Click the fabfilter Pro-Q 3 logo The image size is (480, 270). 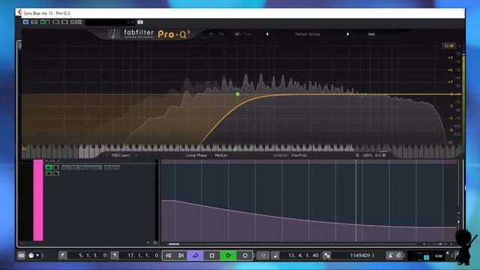click(149, 34)
